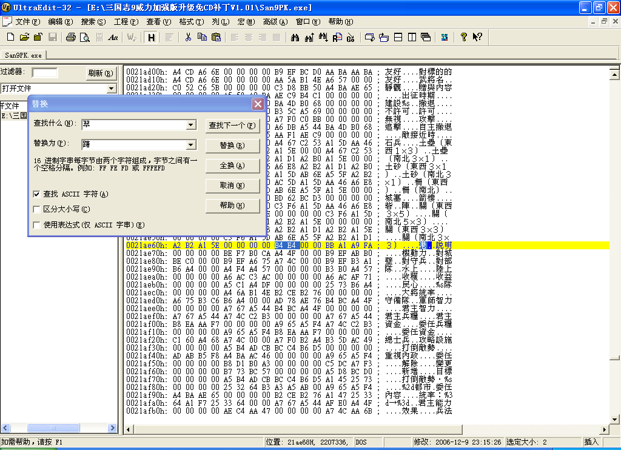Click the Paste clipboard icon
This screenshot has width=621, height=450.
pyautogui.click(x=216, y=37)
